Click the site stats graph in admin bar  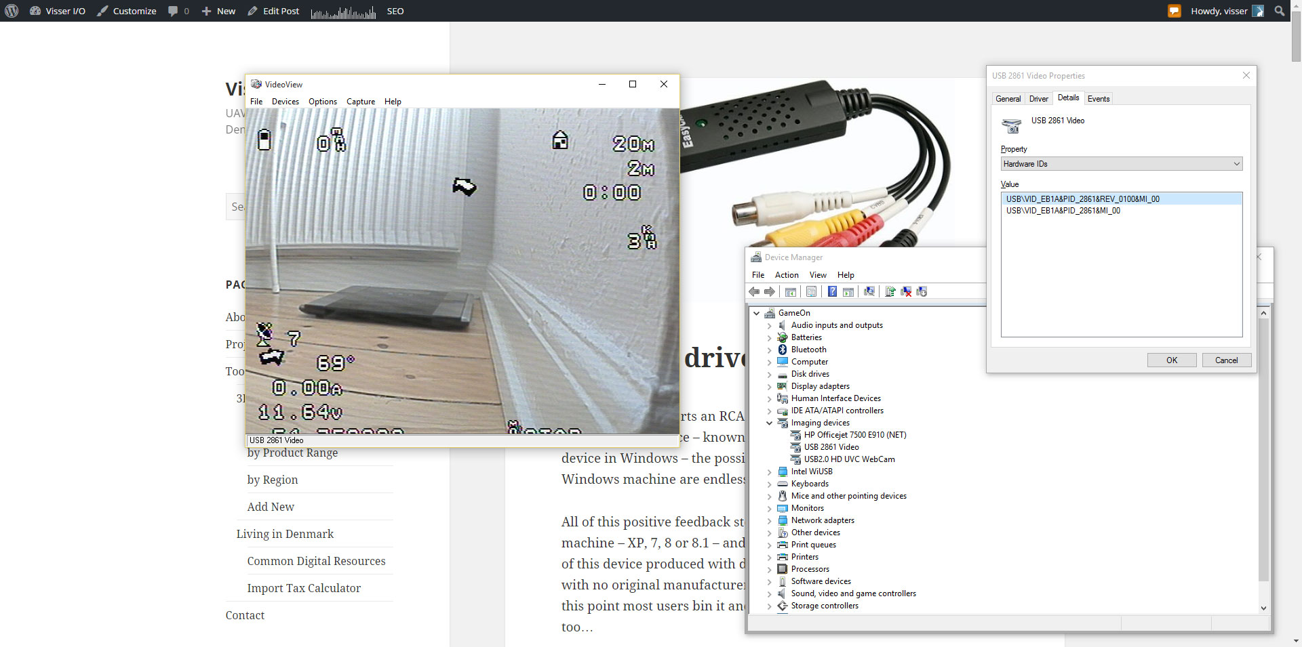point(344,12)
